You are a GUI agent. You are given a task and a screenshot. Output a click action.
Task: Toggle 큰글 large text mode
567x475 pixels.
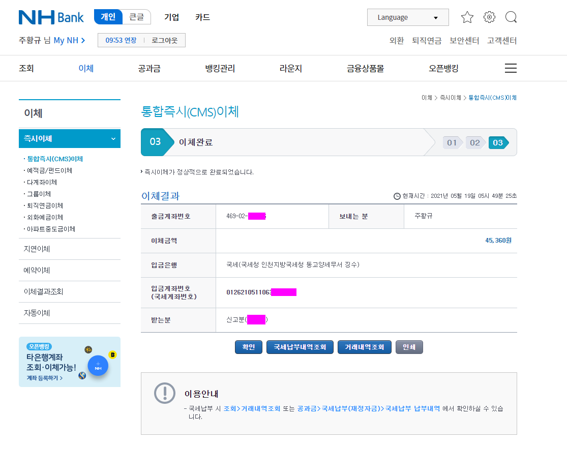point(136,17)
